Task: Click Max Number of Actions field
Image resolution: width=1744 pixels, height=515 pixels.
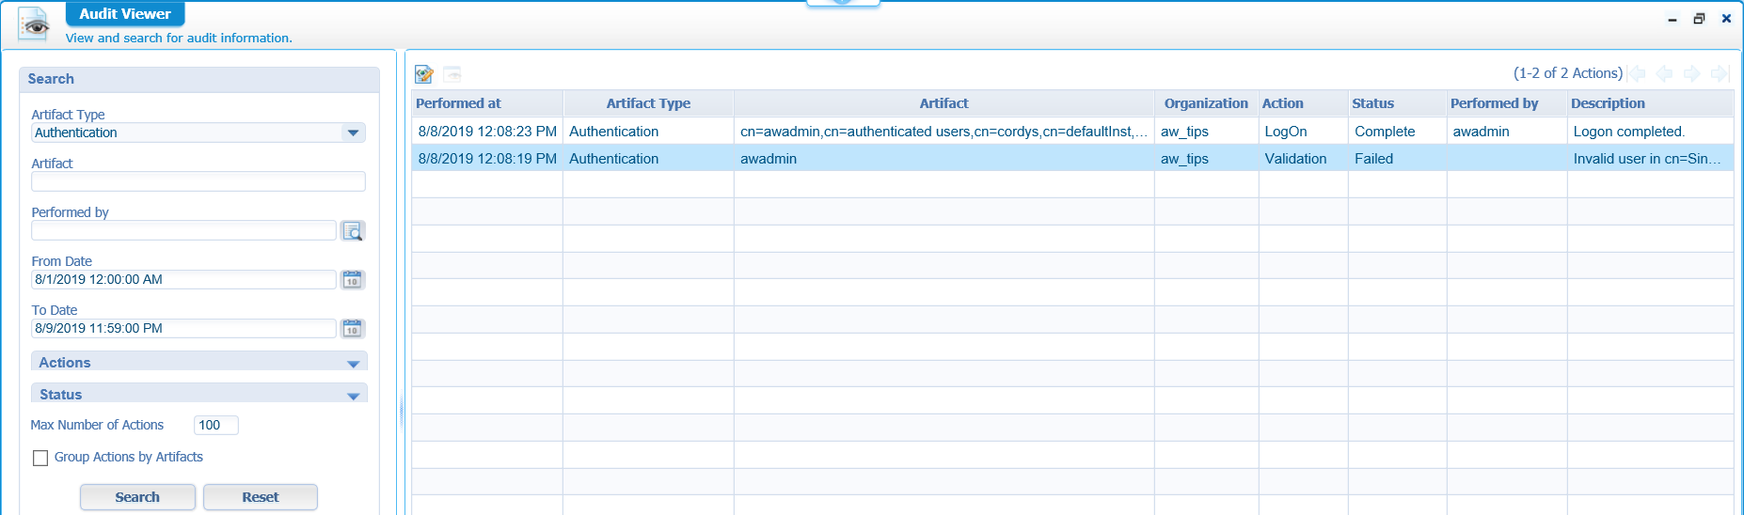Action: click(216, 425)
